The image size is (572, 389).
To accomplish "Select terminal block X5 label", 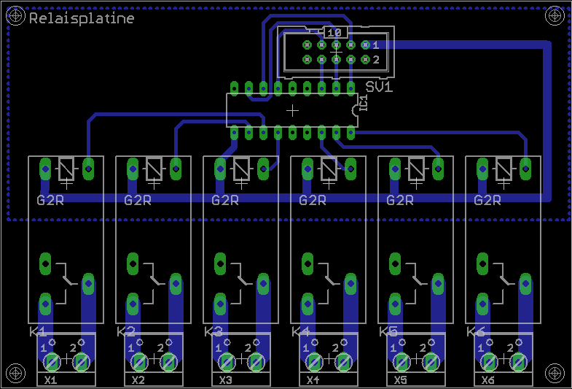I will (401, 380).
